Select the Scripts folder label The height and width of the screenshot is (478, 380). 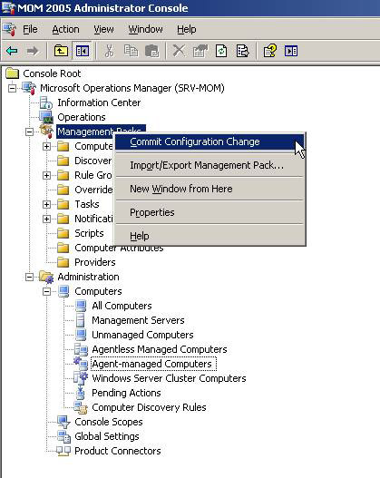click(x=89, y=233)
